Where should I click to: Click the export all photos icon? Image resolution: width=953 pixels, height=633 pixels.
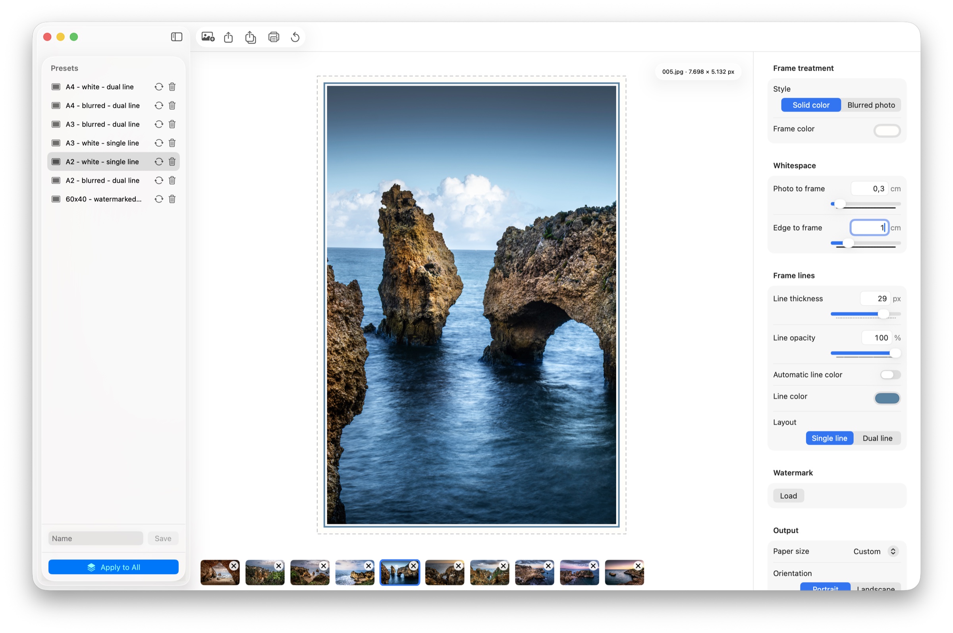pos(251,37)
